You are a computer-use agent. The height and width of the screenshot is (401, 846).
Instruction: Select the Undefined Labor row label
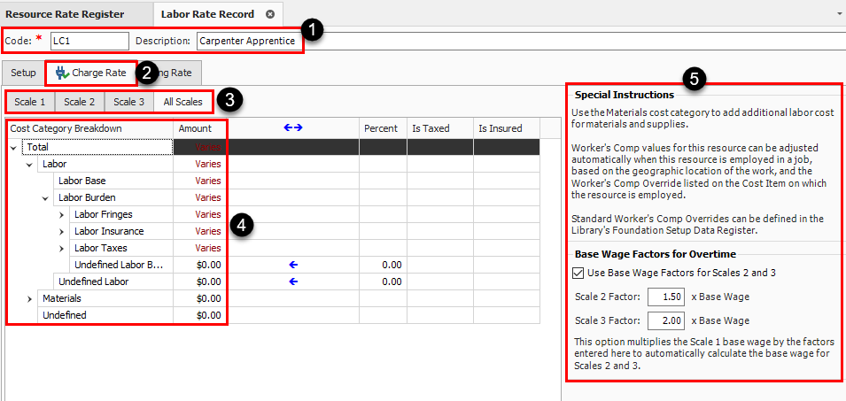click(x=93, y=281)
